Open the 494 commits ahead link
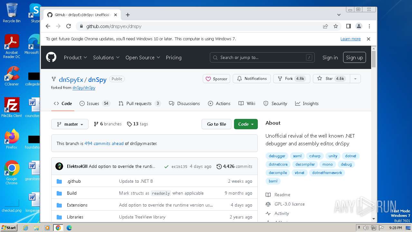Screen dimensions: 412x232 (104, 143)
